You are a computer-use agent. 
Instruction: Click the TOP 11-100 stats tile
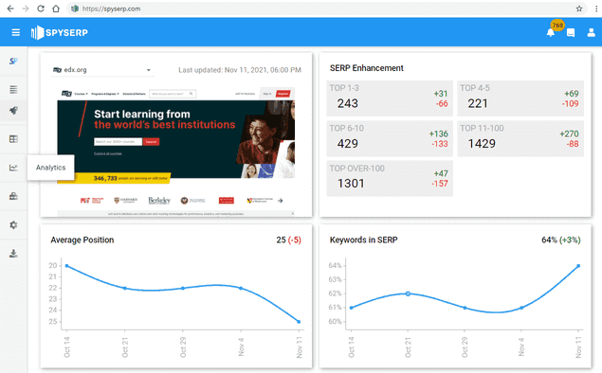(x=520, y=138)
